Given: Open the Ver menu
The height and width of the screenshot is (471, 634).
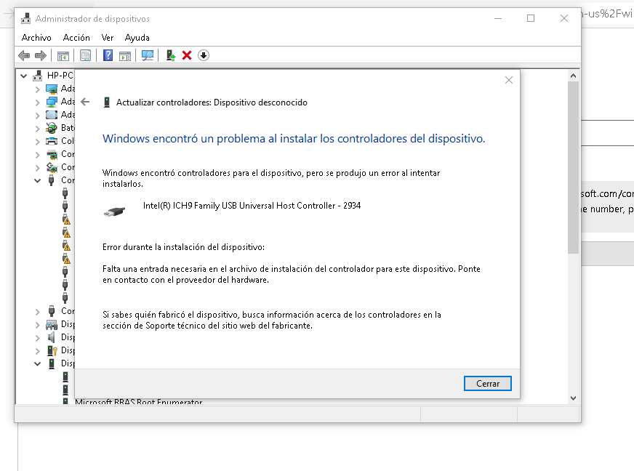Looking at the screenshot, I should pyautogui.click(x=107, y=38).
